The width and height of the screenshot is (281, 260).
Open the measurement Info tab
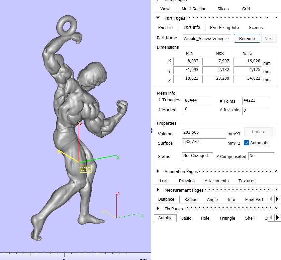tap(231, 199)
